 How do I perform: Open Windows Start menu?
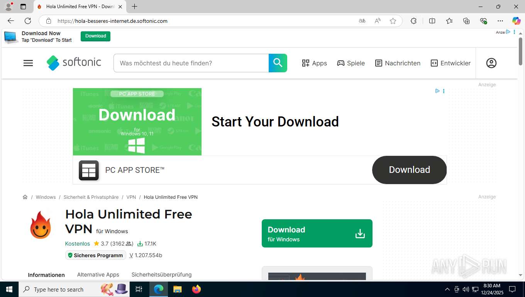click(x=9, y=289)
